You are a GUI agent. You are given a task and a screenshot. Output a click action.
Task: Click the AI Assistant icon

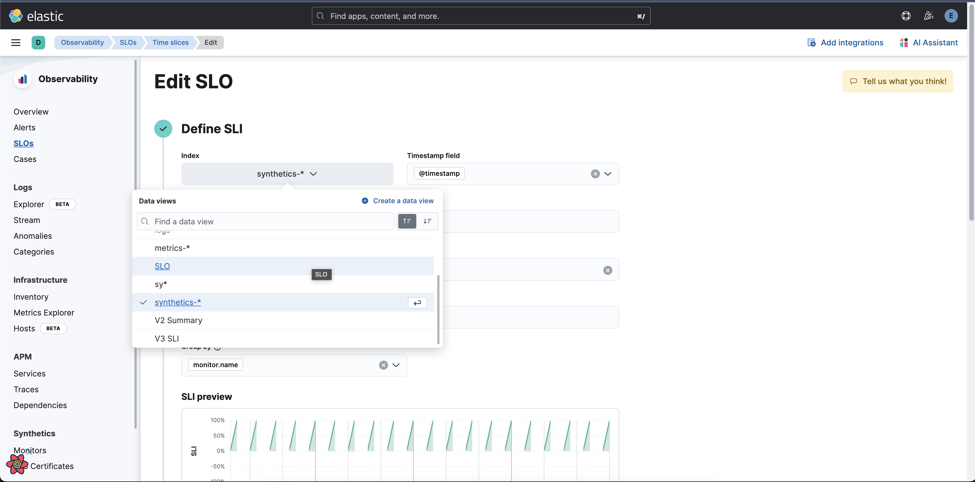pyautogui.click(x=904, y=43)
